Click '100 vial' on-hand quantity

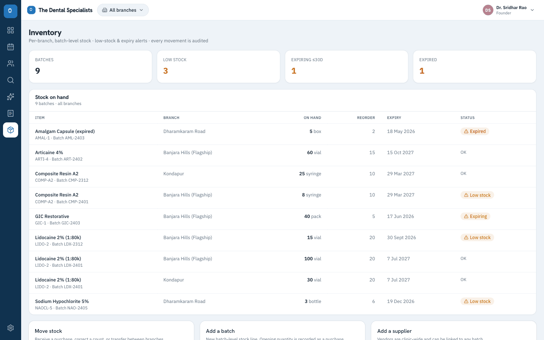click(313, 259)
